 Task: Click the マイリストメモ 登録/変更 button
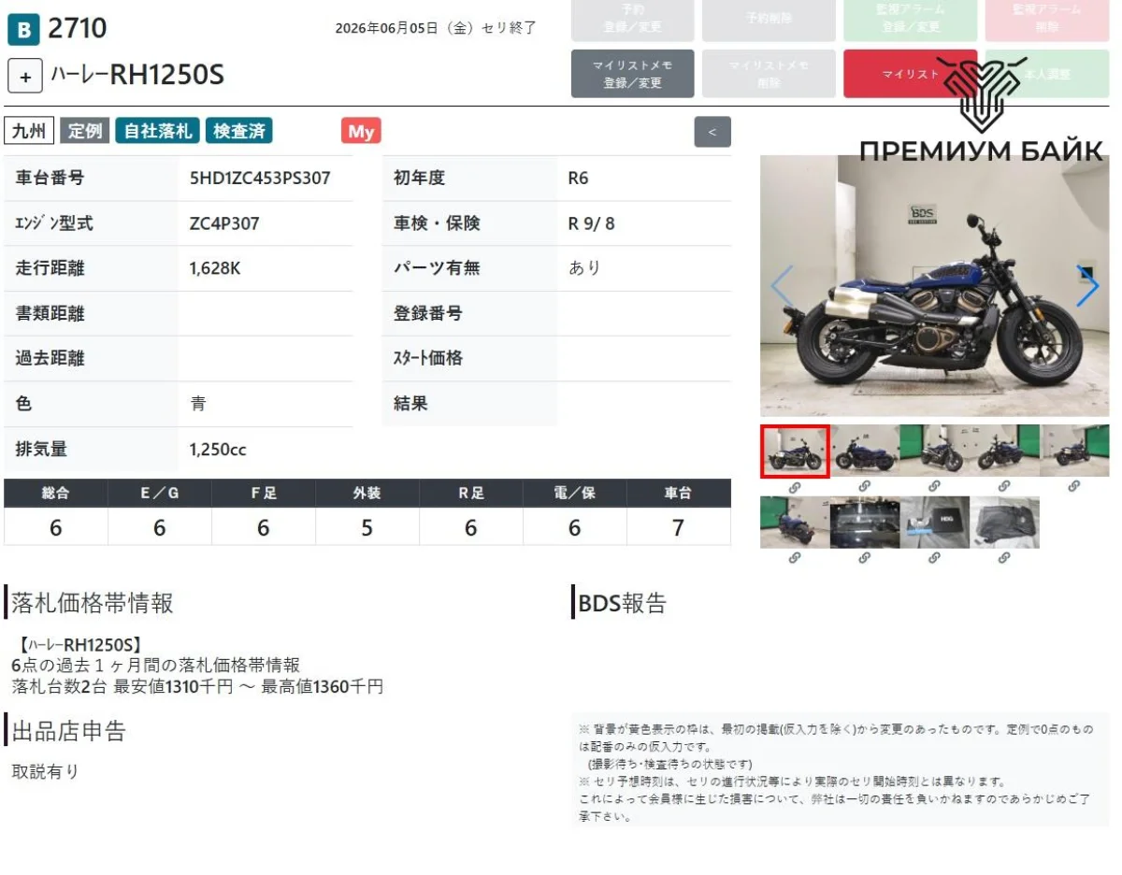coord(633,74)
